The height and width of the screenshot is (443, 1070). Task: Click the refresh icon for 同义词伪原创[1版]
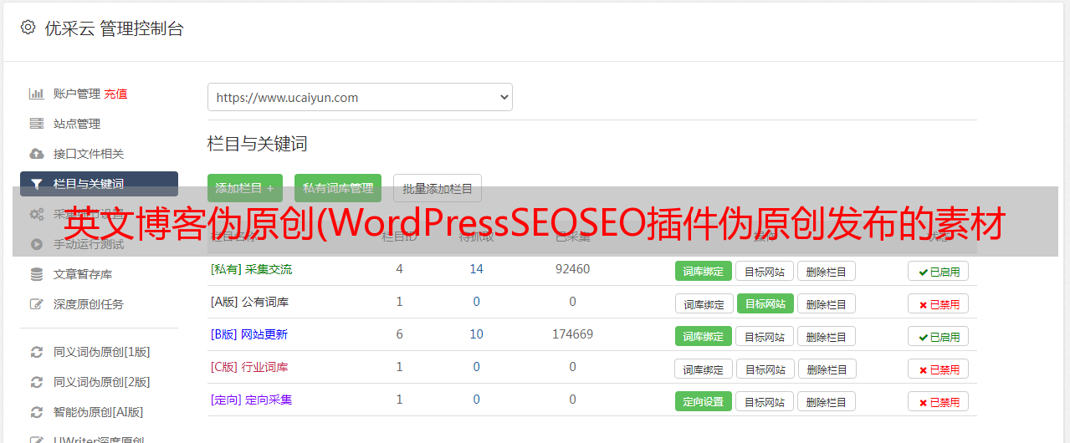click(x=36, y=352)
